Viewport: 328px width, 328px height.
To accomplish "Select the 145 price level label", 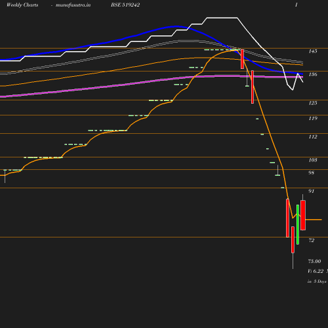I will (313, 51).
